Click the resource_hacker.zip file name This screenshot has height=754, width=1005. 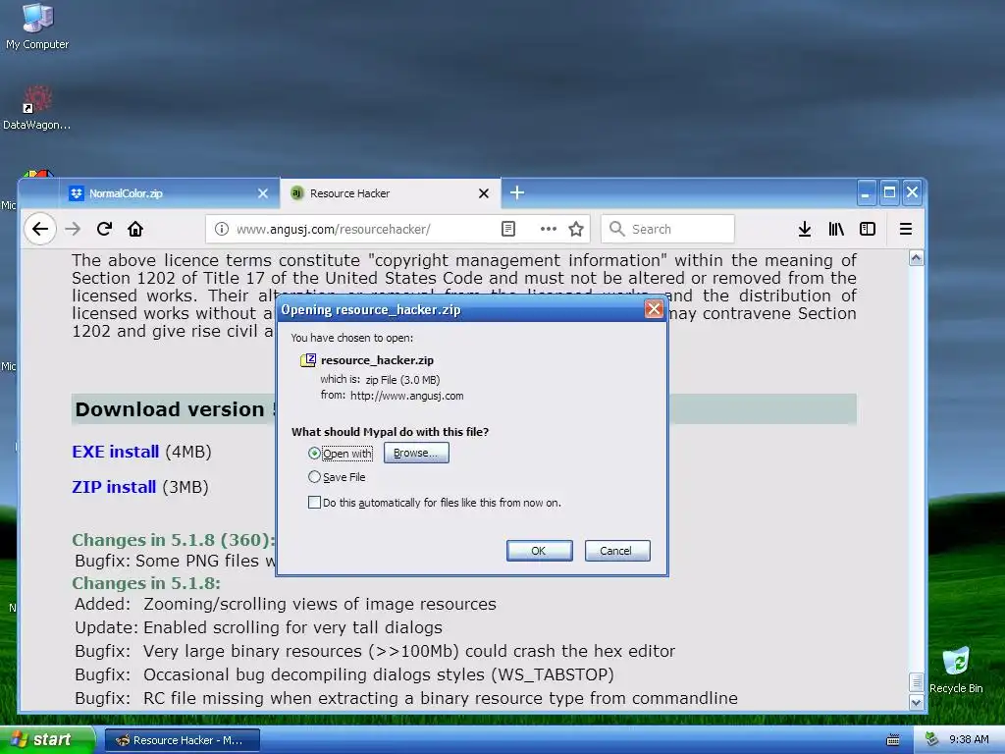pyautogui.click(x=377, y=360)
